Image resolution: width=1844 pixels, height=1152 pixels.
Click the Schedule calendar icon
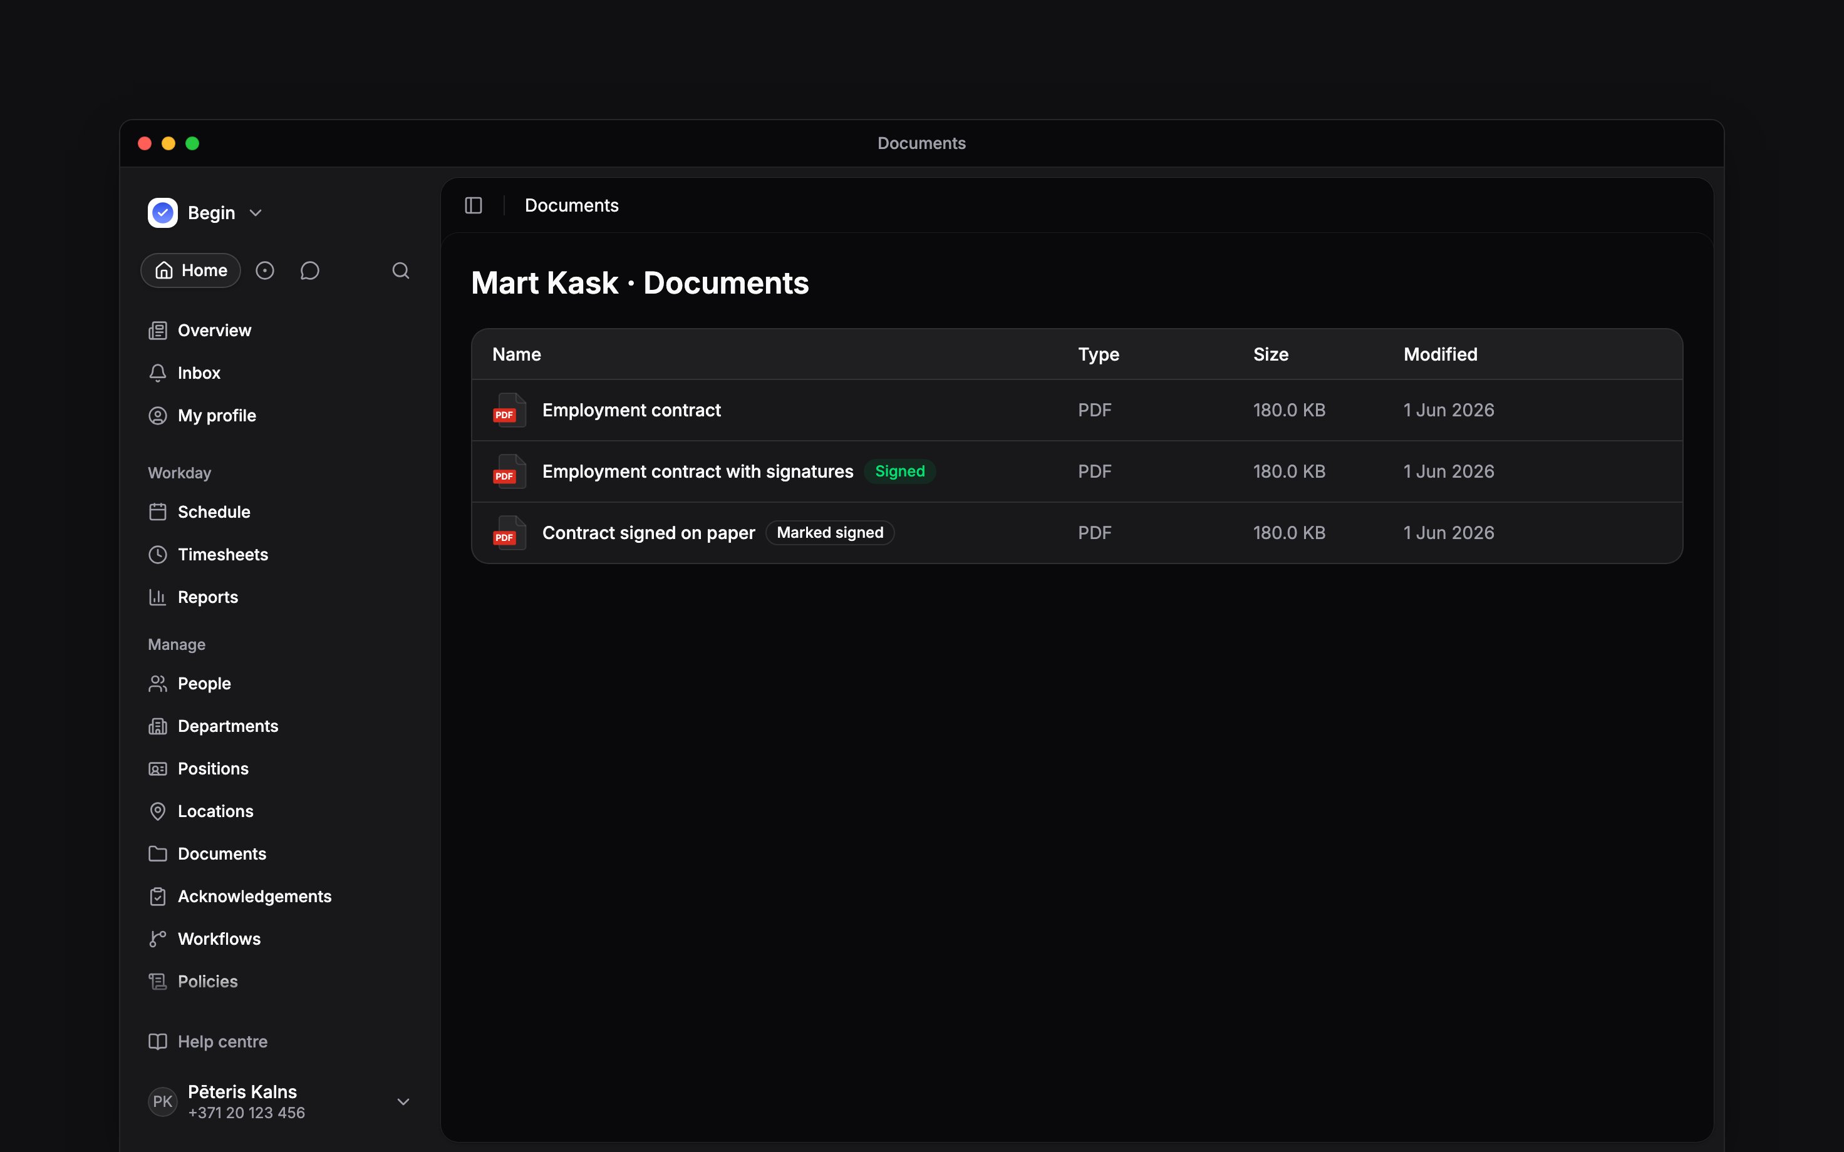(158, 512)
